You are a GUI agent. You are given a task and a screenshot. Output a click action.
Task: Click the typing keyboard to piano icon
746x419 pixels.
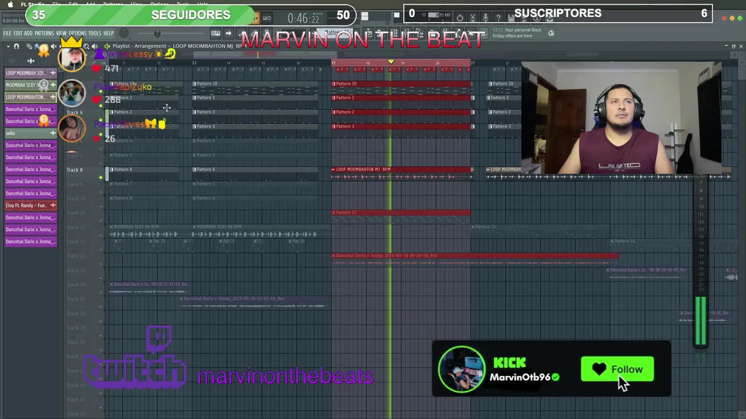coord(216,33)
